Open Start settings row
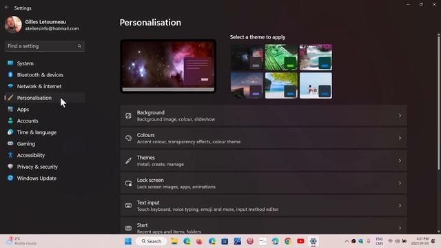This screenshot has width=441, height=248. click(x=263, y=226)
